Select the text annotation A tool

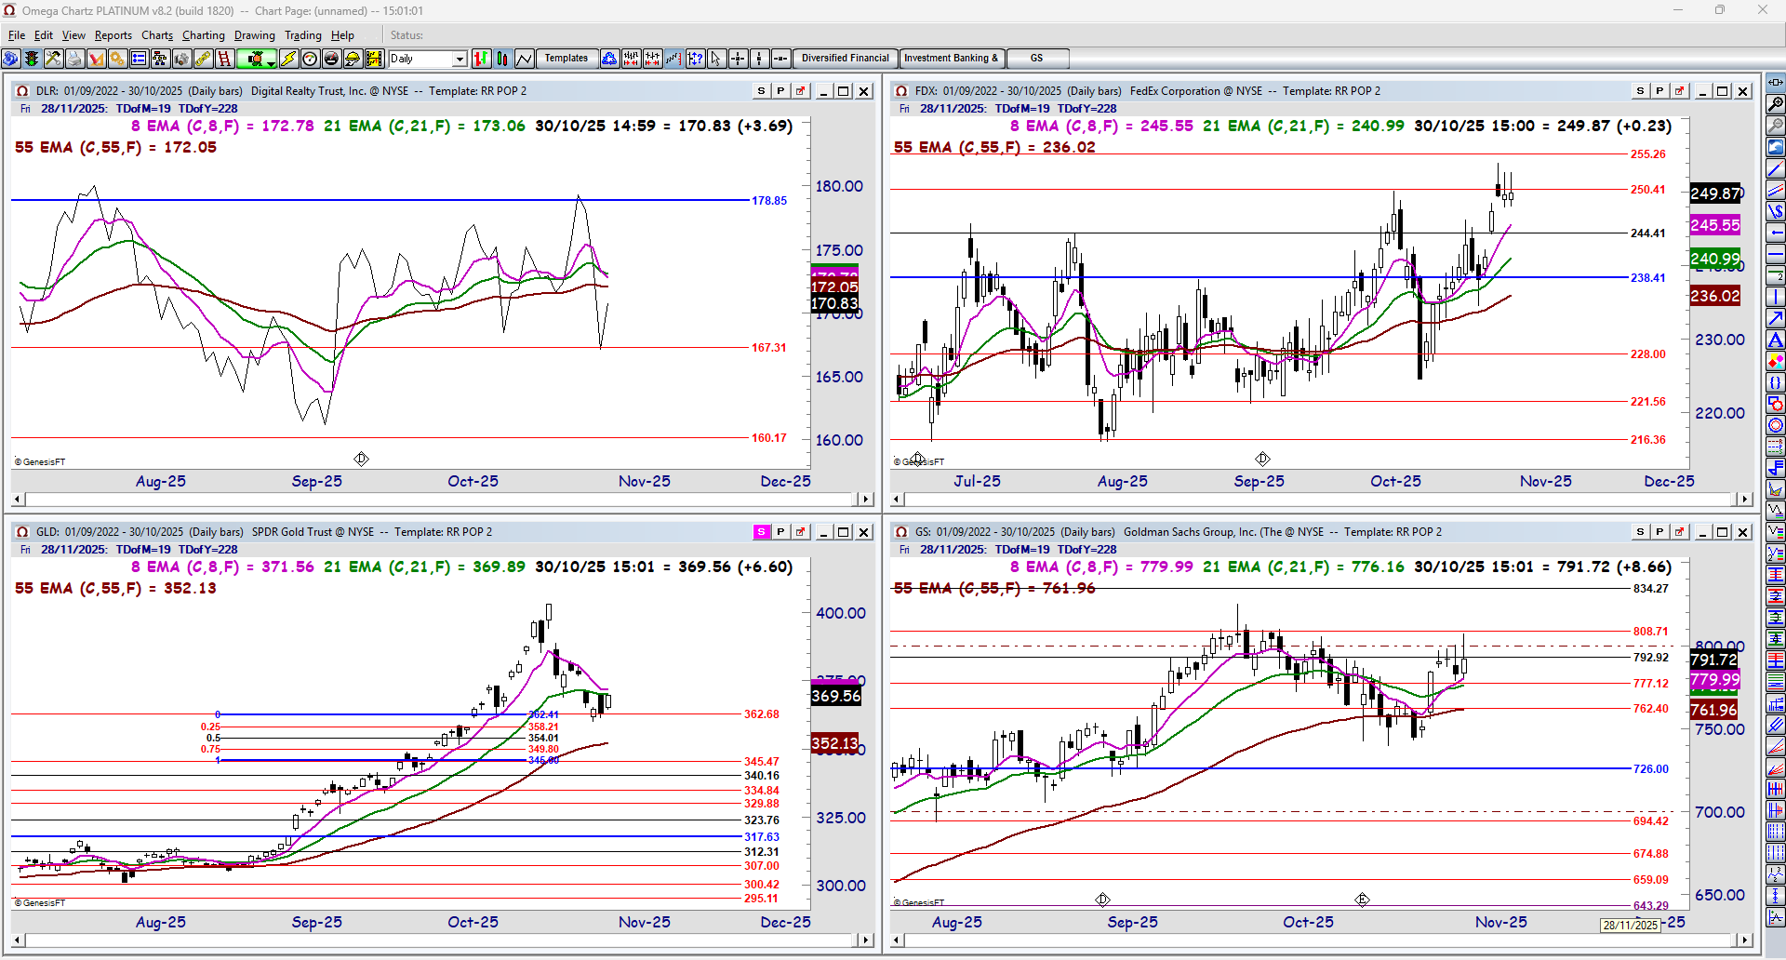pos(1776,340)
